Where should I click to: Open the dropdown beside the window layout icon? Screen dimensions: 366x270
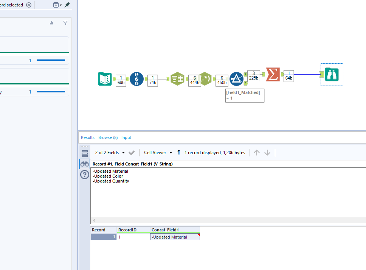(60, 5)
